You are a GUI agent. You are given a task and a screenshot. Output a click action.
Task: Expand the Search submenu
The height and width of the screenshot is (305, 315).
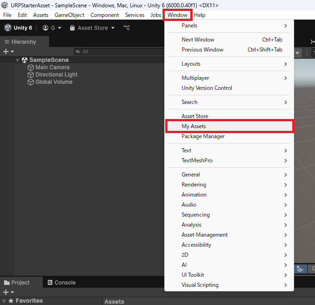pos(229,102)
